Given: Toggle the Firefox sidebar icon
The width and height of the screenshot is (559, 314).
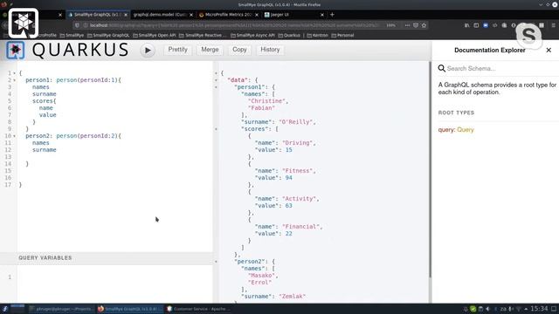Looking at the screenshot, I should [x=476, y=25].
